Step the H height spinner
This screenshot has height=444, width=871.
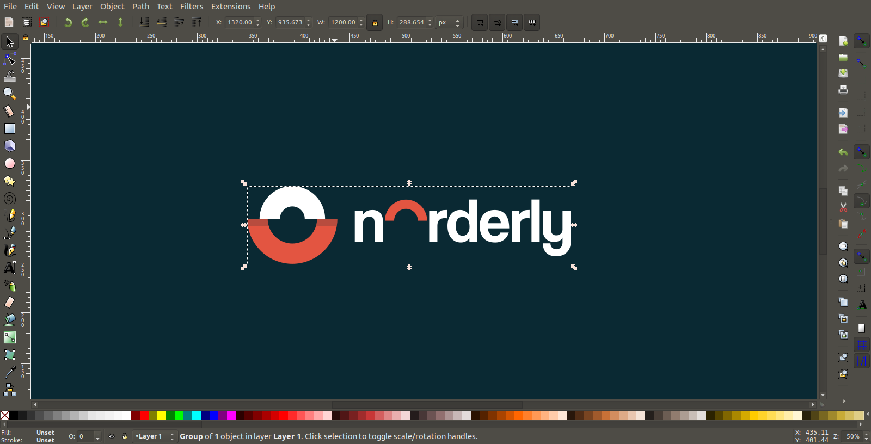point(430,22)
